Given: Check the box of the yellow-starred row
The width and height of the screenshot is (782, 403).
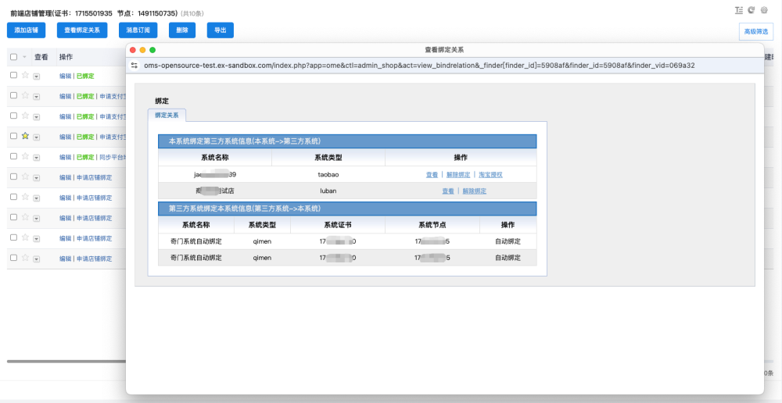Looking at the screenshot, I should tap(13, 136).
